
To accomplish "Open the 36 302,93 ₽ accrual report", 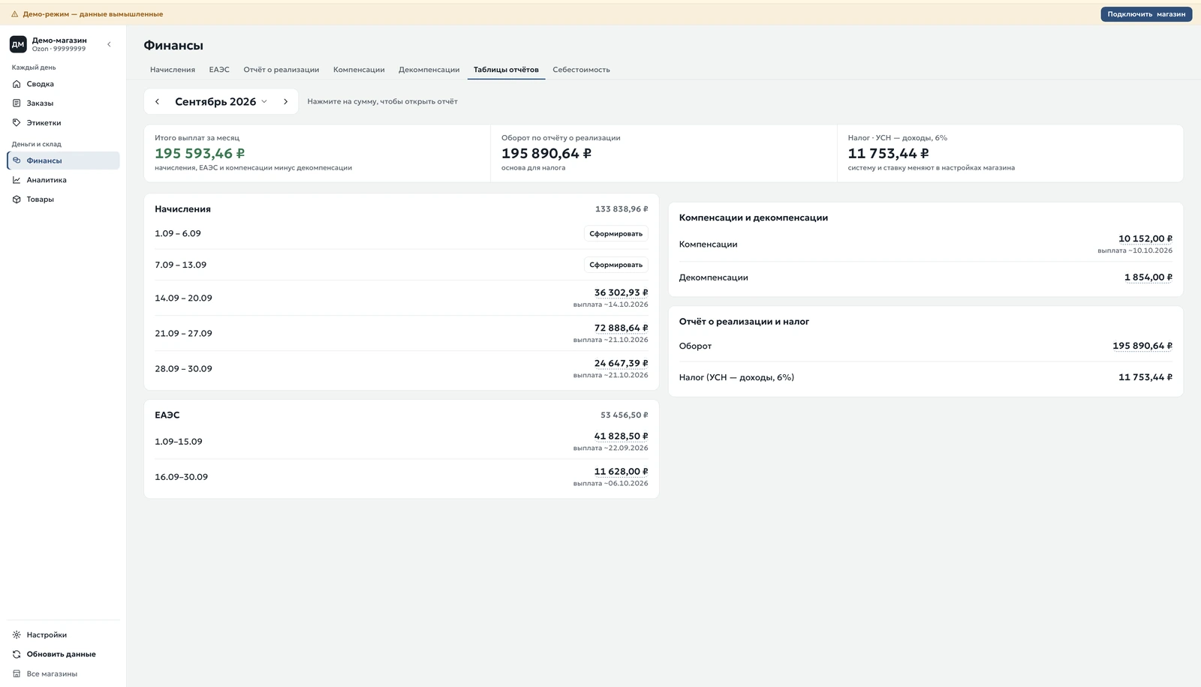I will pyautogui.click(x=621, y=293).
